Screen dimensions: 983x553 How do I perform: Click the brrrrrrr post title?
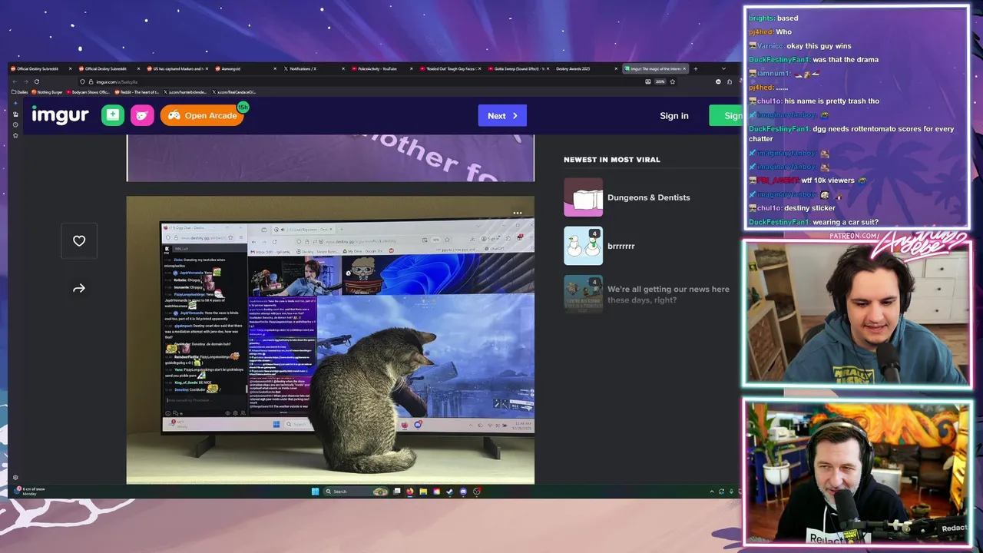click(621, 246)
